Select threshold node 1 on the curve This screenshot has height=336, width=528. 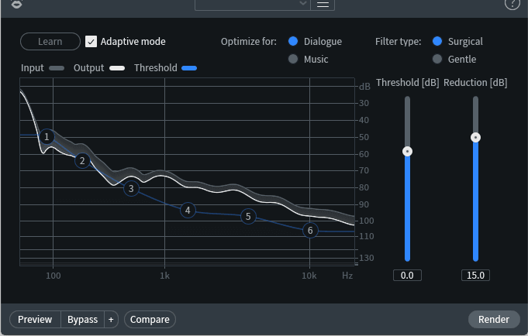coord(47,136)
